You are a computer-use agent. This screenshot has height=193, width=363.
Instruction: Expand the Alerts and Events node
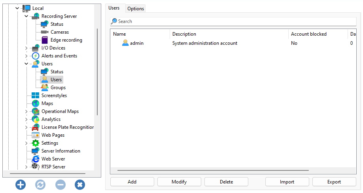[x=26, y=56]
